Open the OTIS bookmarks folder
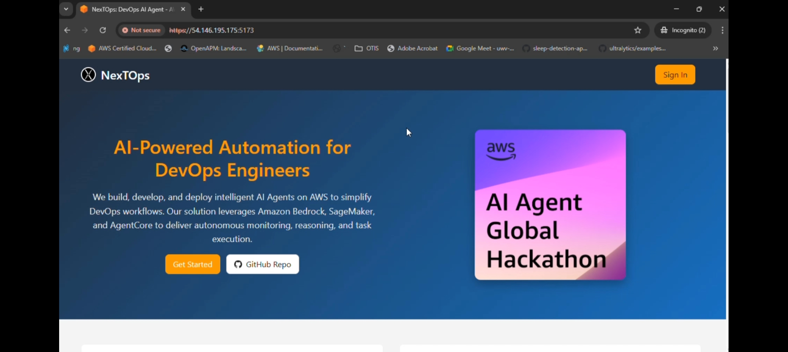The image size is (788, 352). 367,49
